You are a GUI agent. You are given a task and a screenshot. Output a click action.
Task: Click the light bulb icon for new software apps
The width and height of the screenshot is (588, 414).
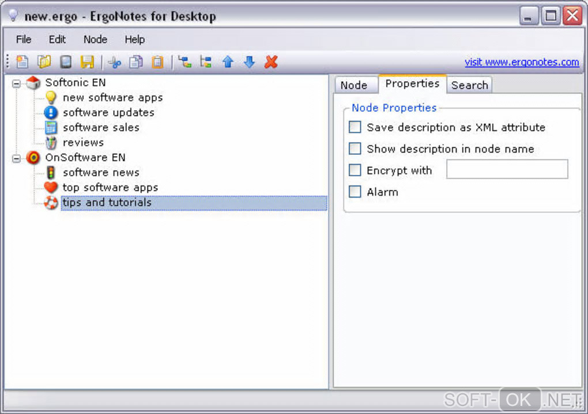pyautogui.click(x=51, y=97)
